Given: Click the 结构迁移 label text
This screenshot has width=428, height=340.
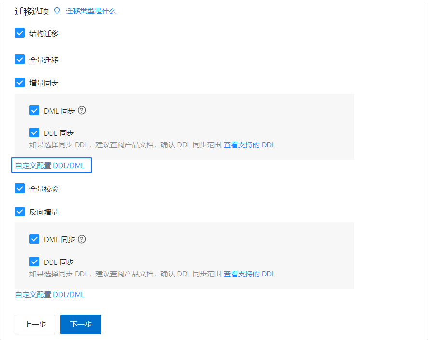Looking at the screenshot, I should coord(44,34).
